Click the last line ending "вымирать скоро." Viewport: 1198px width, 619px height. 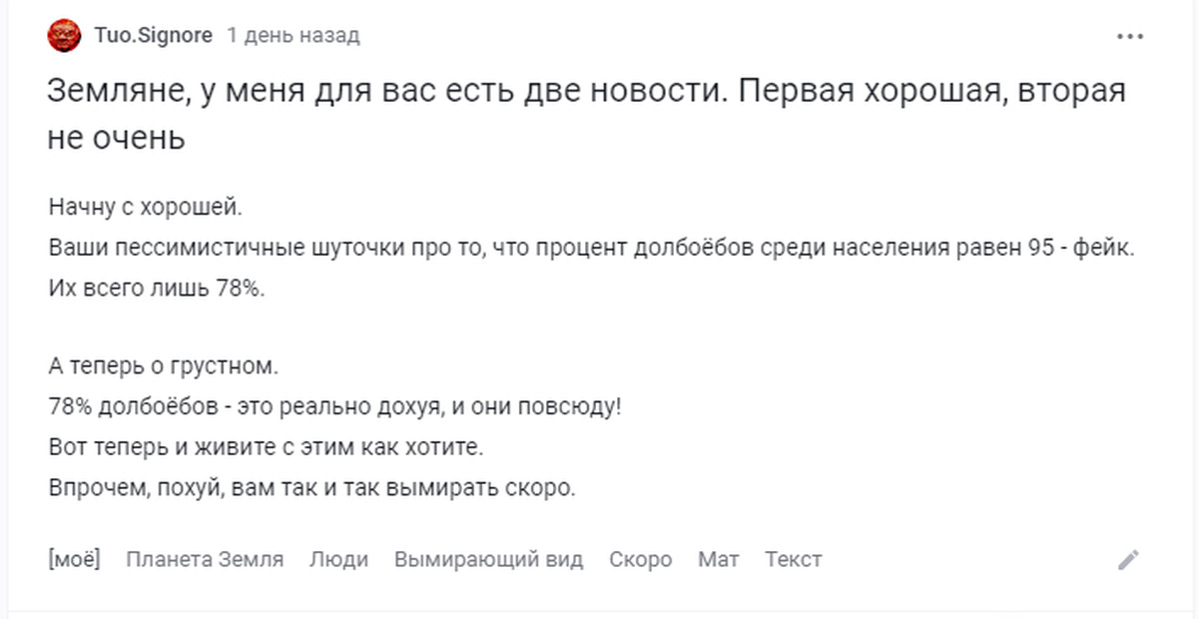[x=312, y=489]
